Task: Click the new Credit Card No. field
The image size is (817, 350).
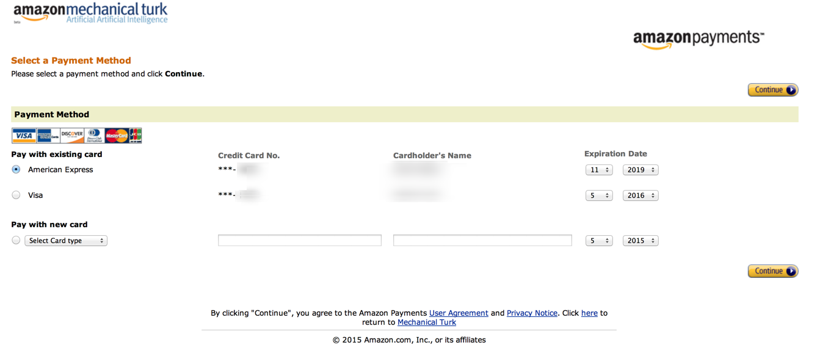Action: tap(300, 241)
